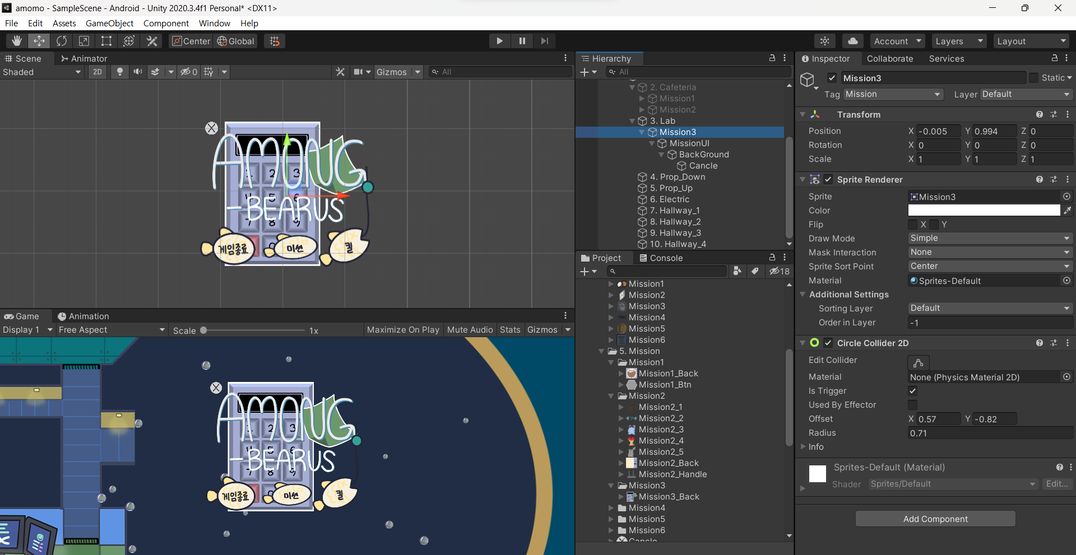This screenshot has width=1076, height=555.
Task: Open Scene view component tools icon
Action: (340, 72)
